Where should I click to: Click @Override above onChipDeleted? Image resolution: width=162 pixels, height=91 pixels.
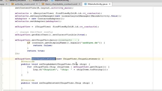tap(28, 80)
